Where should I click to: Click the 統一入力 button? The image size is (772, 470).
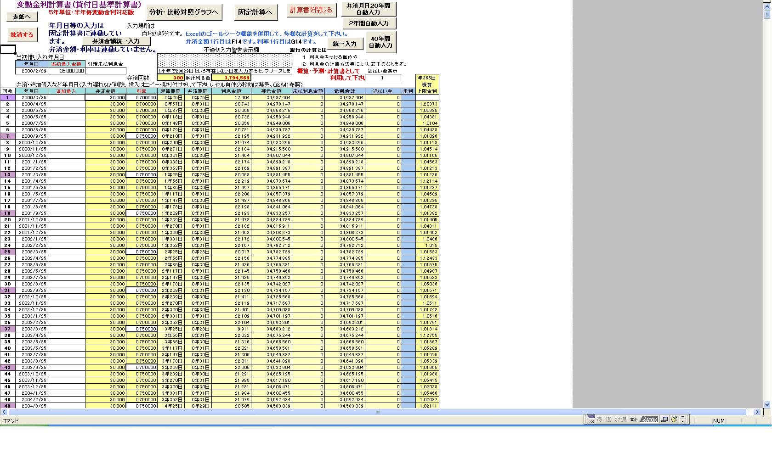pos(345,44)
